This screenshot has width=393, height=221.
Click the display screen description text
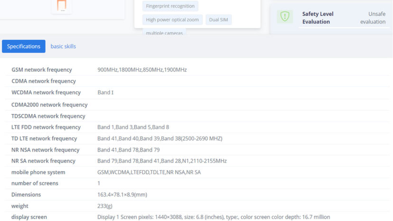tap(214, 217)
